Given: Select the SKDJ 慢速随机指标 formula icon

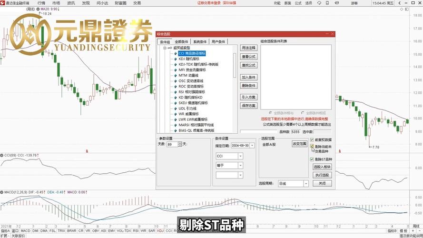Looking at the screenshot, I should [176, 103].
